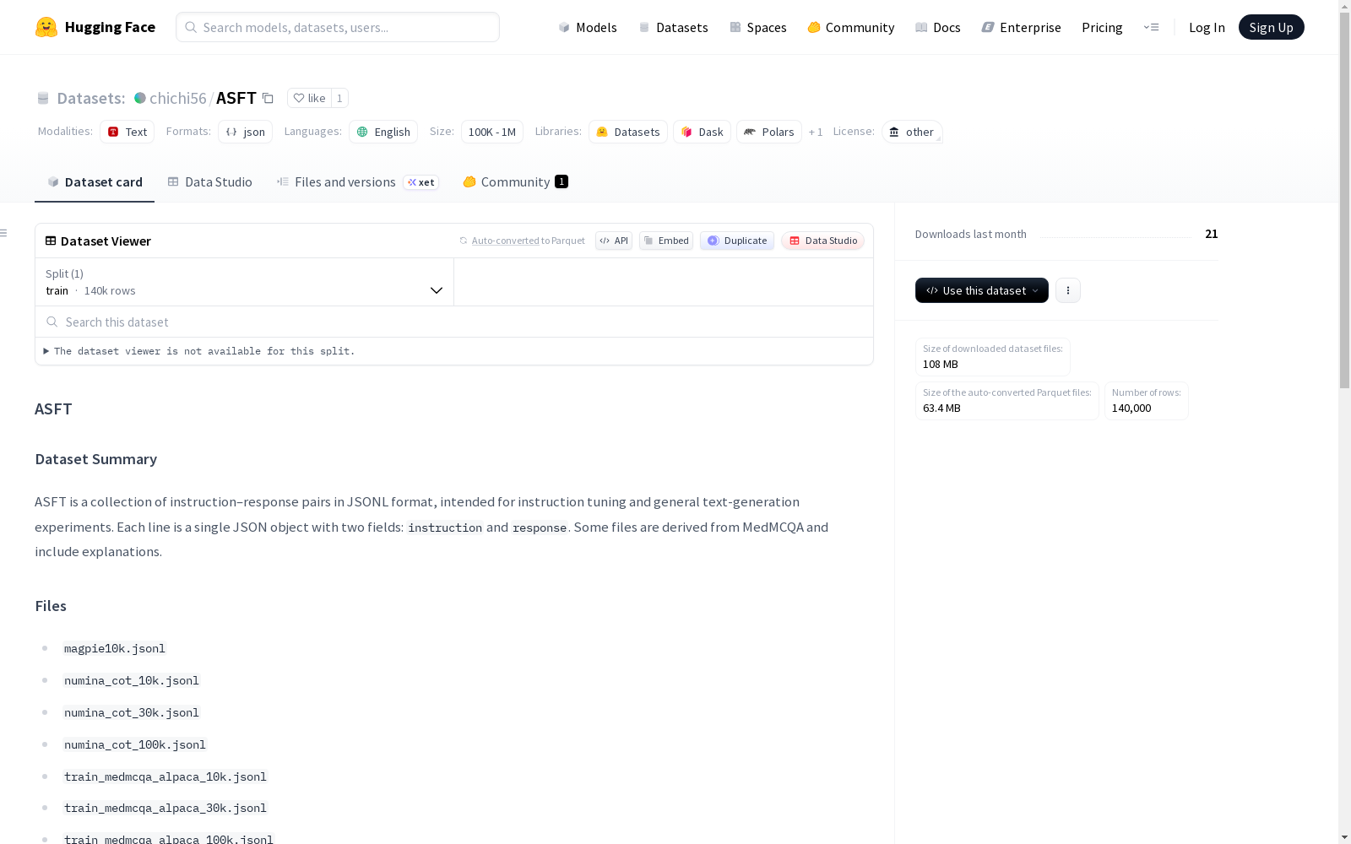Click the Datasets library tag

tap(628, 132)
